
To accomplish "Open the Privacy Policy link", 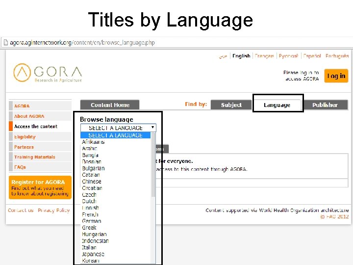I will pyautogui.click(x=53, y=210).
